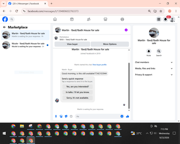Viewport: 180px width, 144px height.
Task: Click Martin's profile picture in right panel
Action: click(154, 33)
